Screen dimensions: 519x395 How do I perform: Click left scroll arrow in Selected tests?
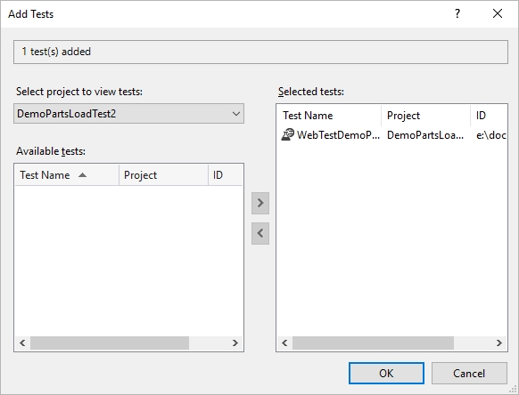coord(284,343)
